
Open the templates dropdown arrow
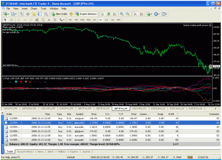[166, 14]
